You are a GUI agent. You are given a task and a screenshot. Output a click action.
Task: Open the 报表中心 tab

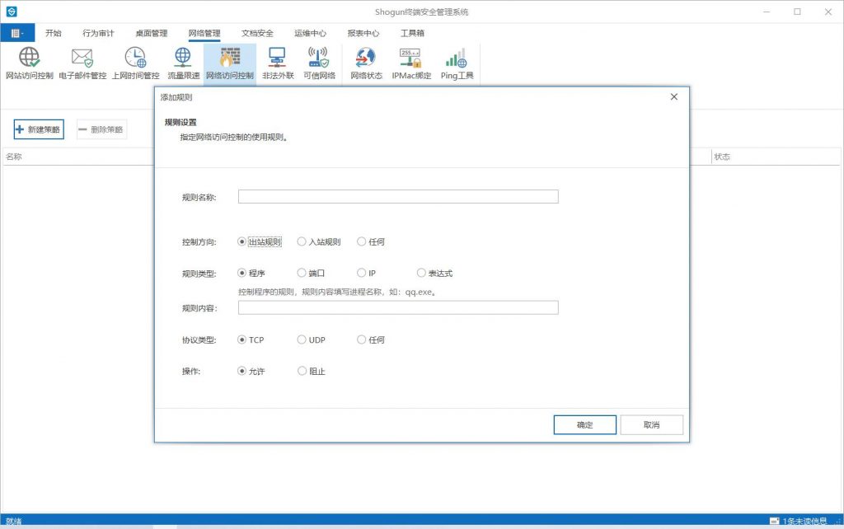pos(363,34)
